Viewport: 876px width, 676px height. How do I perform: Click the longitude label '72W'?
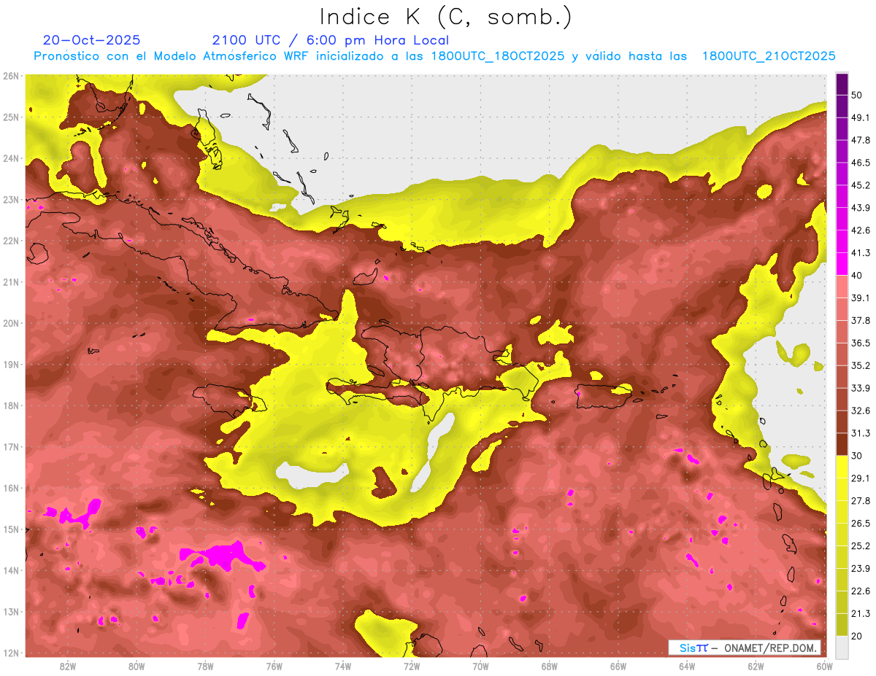point(412,667)
